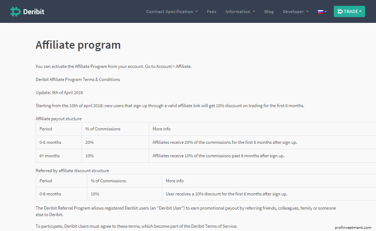Screen dimensions: 376x231
Task: Go to the Fees page
Action: 212,12
